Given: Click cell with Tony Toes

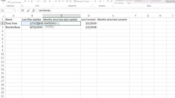Looking at the screenshot, I should pyautogui.click(x=13, y=23).
